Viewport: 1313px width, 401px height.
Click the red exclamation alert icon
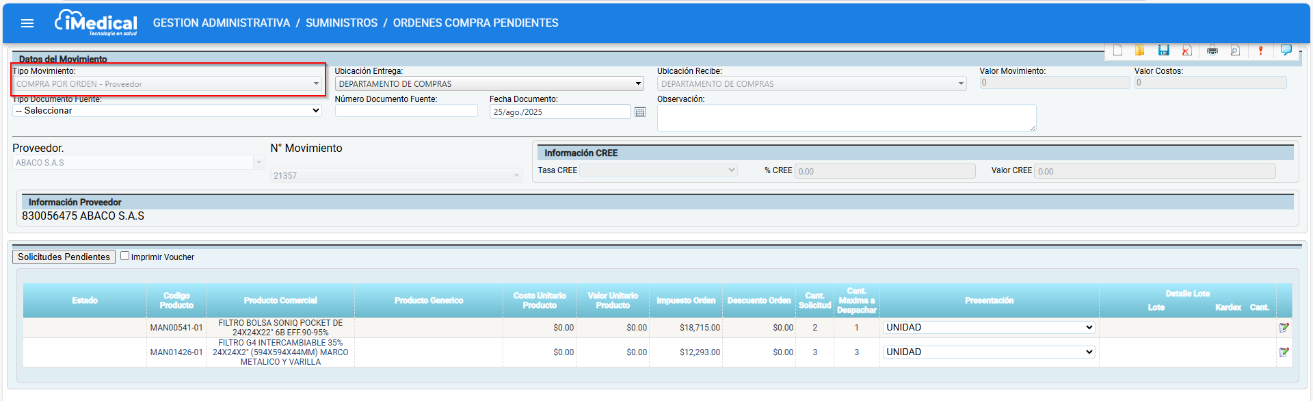[1260, 51]
